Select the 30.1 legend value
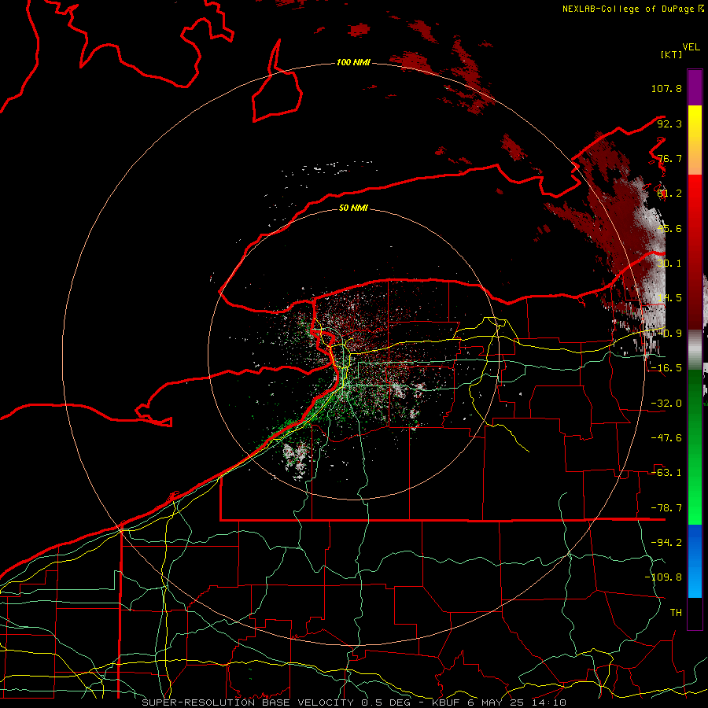708x708 pixels. [669, 264]
